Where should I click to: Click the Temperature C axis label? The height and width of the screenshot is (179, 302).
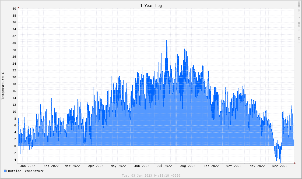(3, 86)
